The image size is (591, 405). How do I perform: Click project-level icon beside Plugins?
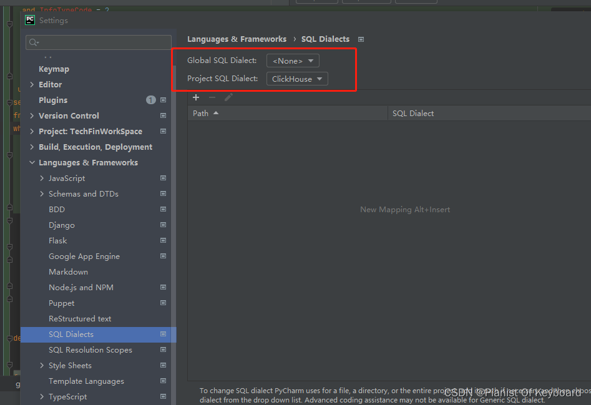[164, 100]
